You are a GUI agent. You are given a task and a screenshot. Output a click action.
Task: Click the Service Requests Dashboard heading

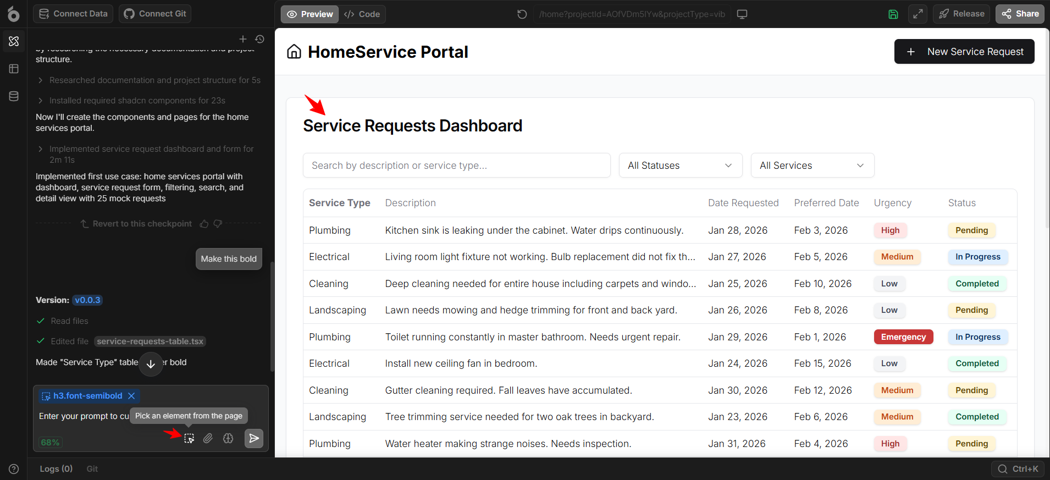[x=413, y=126]
